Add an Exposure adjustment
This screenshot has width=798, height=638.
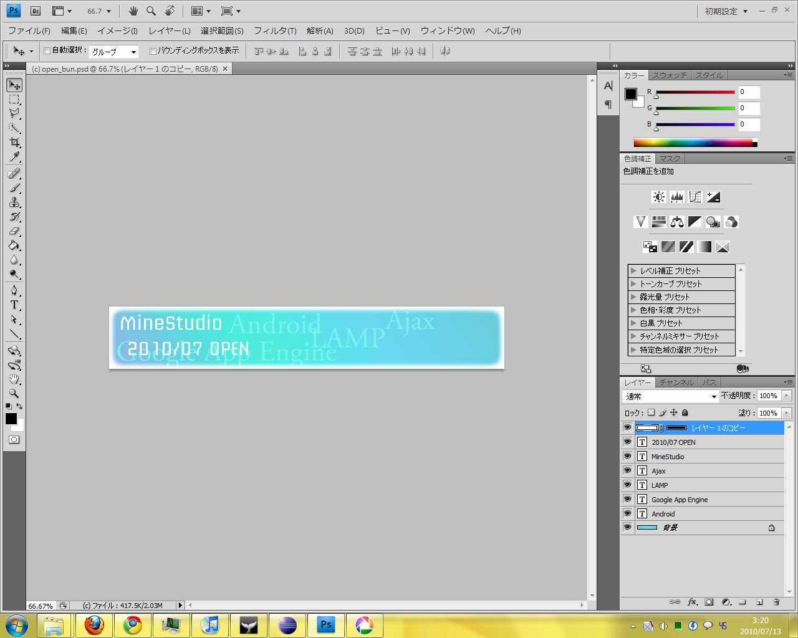pyautogui.click(x=713, y=197)
